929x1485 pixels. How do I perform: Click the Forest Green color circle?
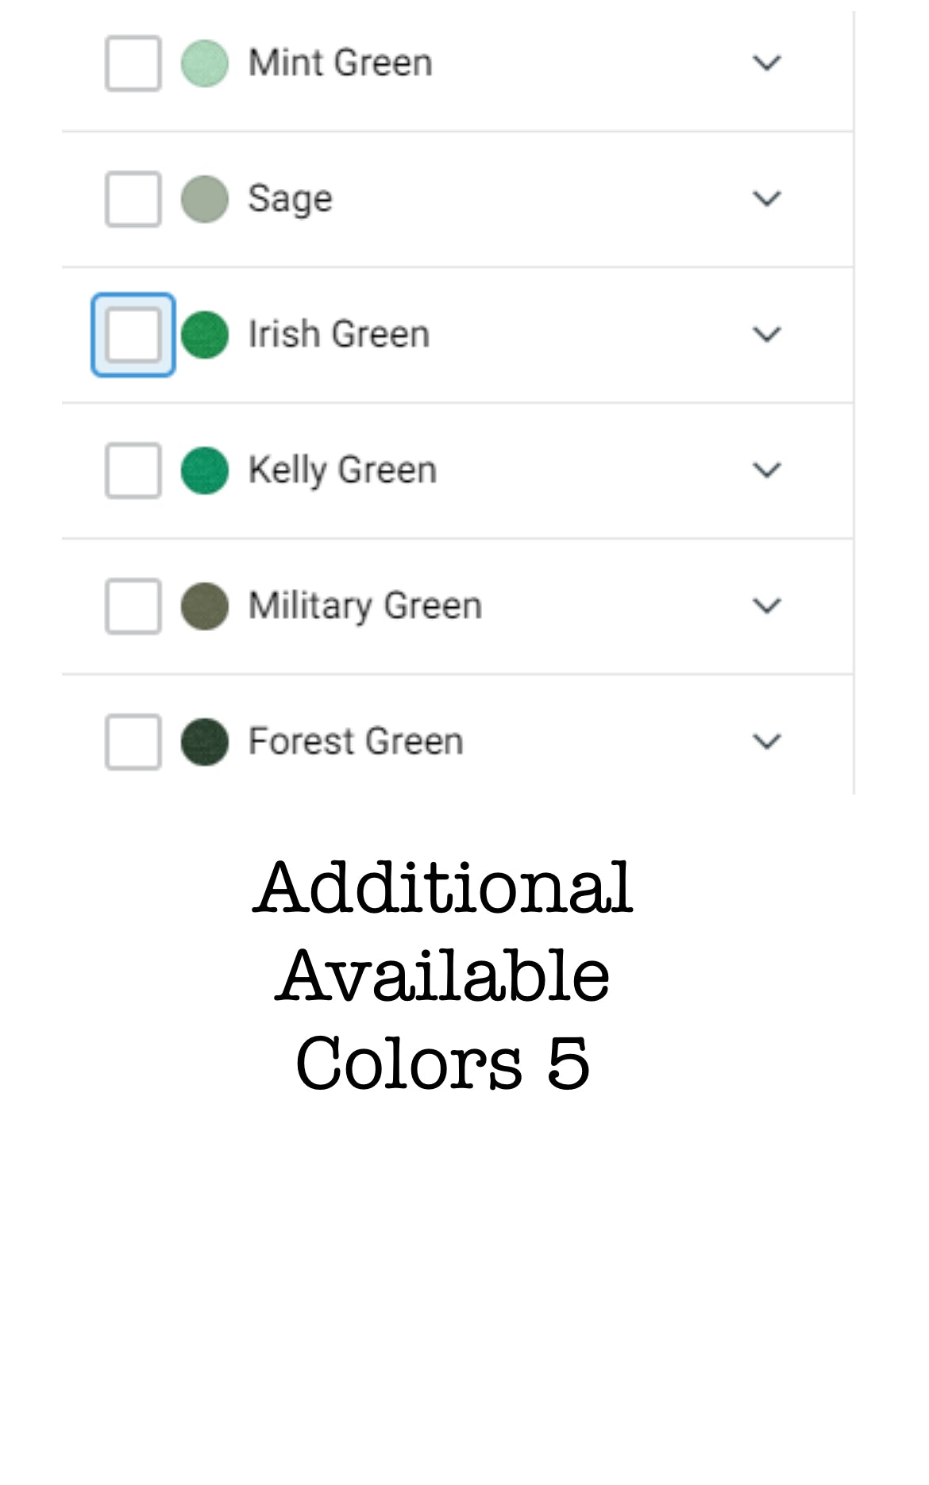pos(205,742)
